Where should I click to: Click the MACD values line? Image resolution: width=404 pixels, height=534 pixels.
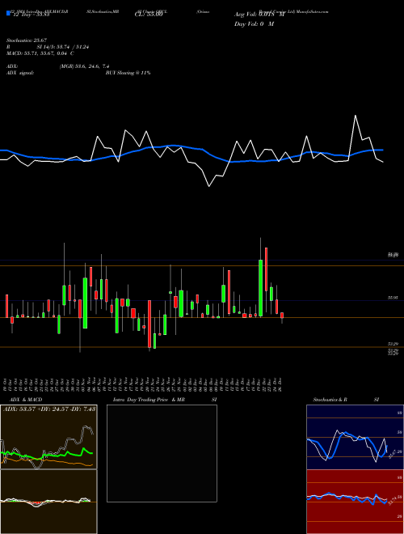[40, 53]
